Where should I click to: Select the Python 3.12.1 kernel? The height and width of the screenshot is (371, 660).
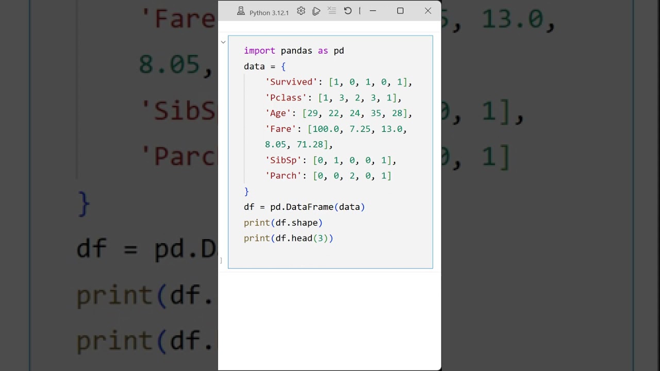(269, 12)
